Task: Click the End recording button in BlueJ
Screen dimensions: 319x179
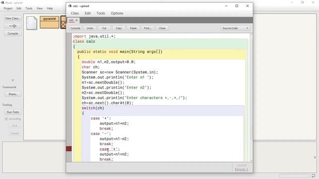Action: [x=14, y=126]
